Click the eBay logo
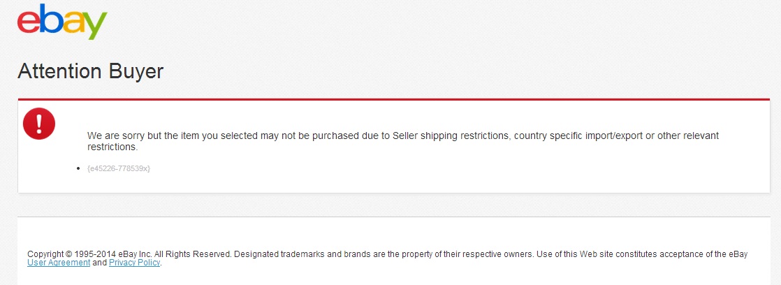 [x=62, y=22]
